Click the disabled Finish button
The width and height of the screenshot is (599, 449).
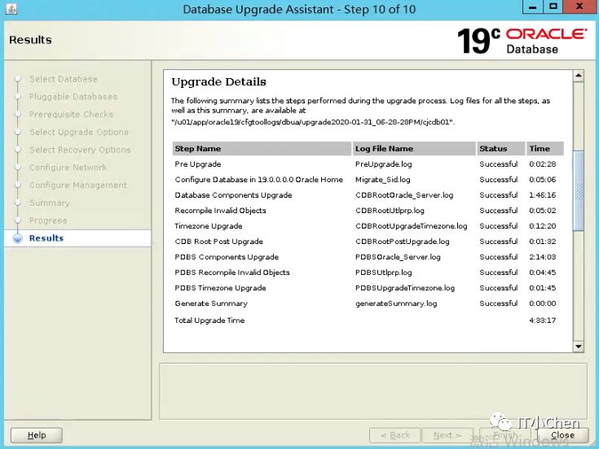(505, 435)
